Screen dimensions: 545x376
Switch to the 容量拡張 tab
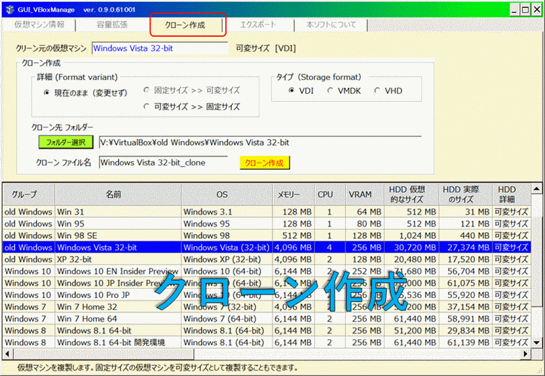point(112,25)
